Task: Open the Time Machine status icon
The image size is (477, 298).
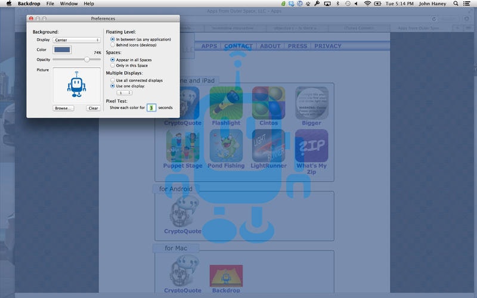Action: point(348,4)
